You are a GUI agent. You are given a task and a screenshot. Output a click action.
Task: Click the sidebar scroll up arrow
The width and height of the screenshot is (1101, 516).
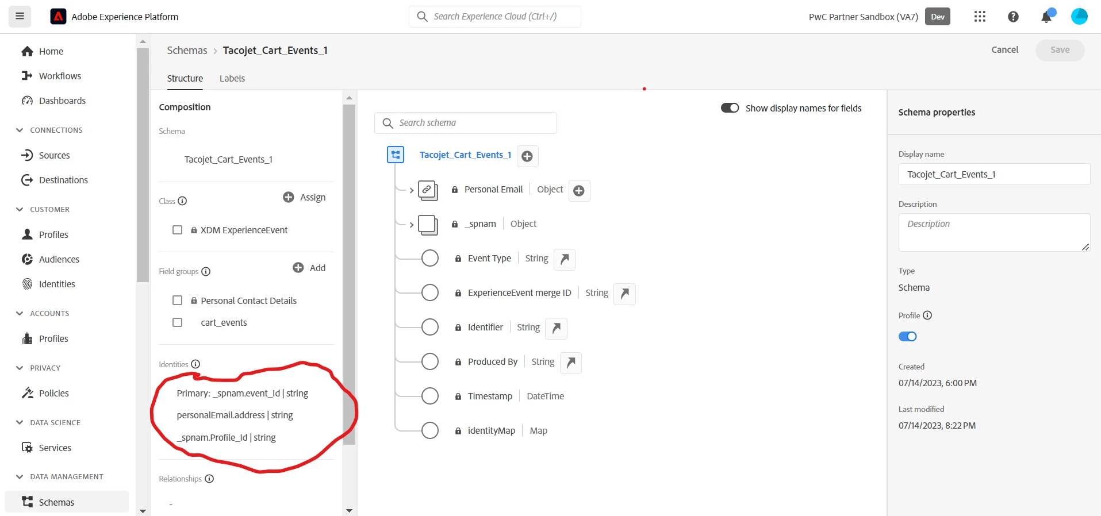(x=143, y=41)
